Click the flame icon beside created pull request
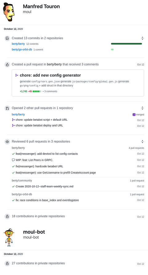Image resolution: width=148 pixels, height=275 pixels. pos(7,65)
